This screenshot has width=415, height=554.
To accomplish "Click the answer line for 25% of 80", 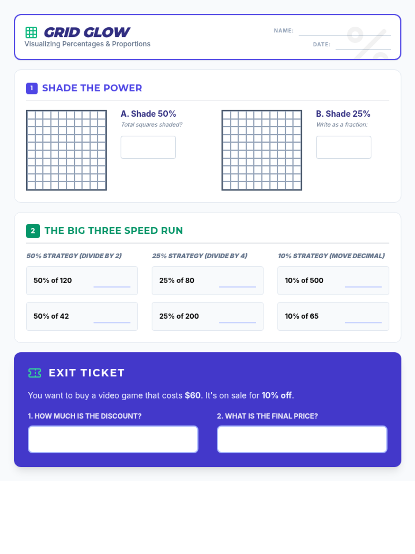I will 238,287.
